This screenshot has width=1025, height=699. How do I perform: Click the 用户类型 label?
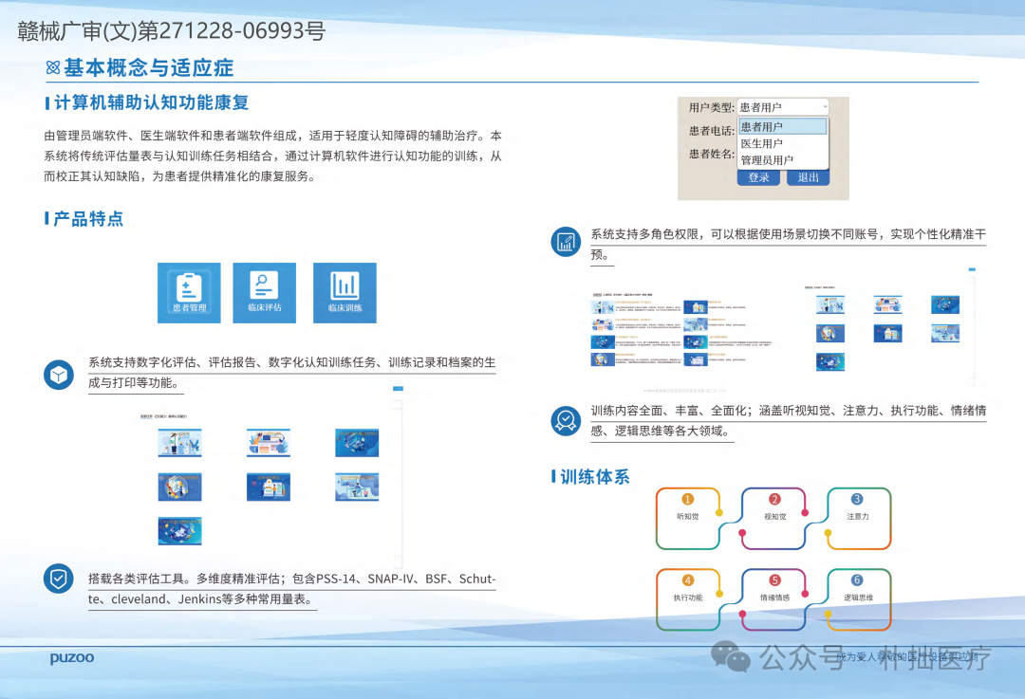711,108
